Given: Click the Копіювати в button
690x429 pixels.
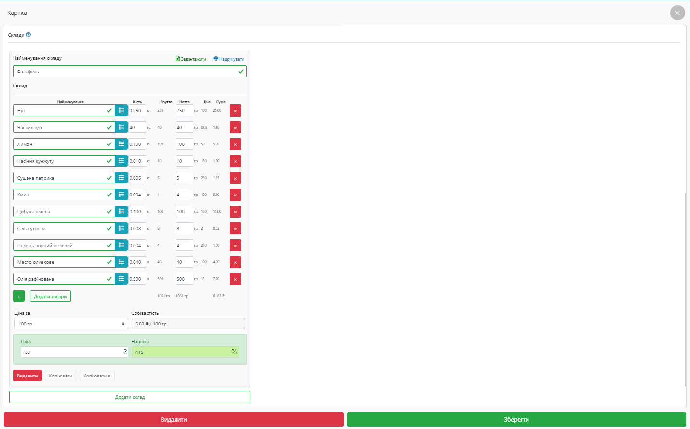Looking at the screenshot, I should point(97,376).
